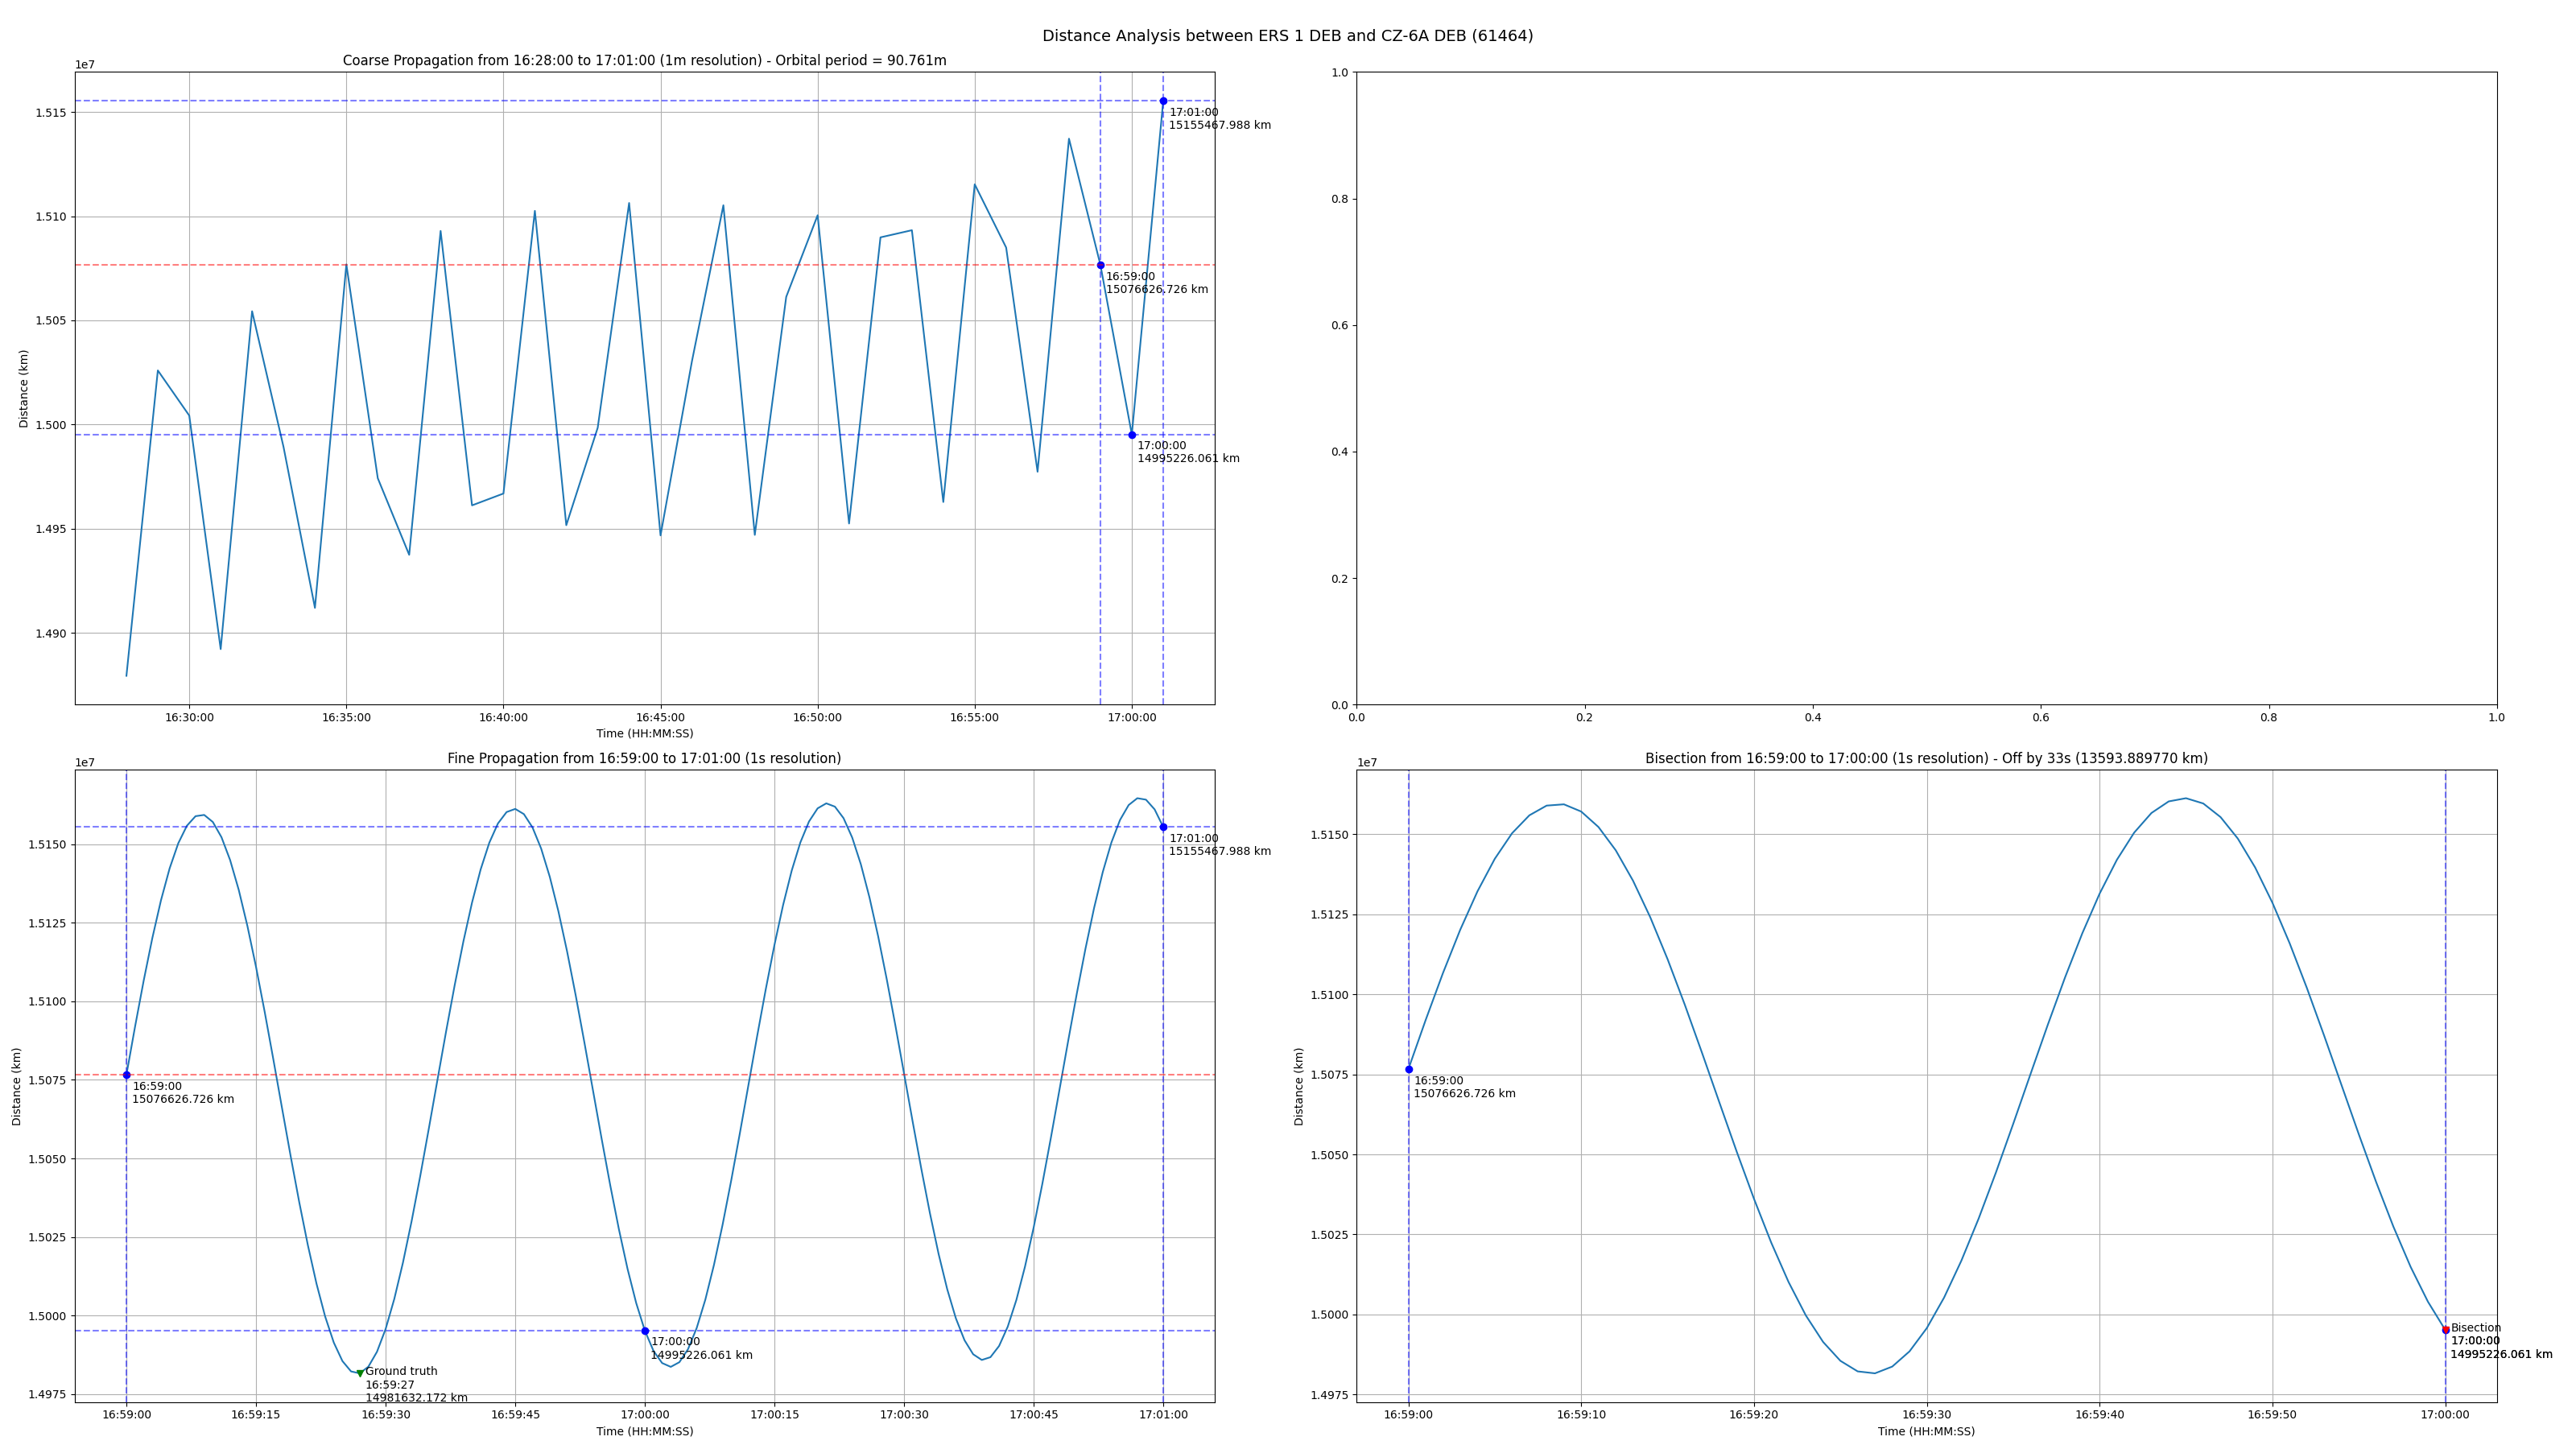Click the 17:00:30 tick label on fine plot
Image resolution: width=2576 pixels, height=1449 pixels.
[904, 1415]
